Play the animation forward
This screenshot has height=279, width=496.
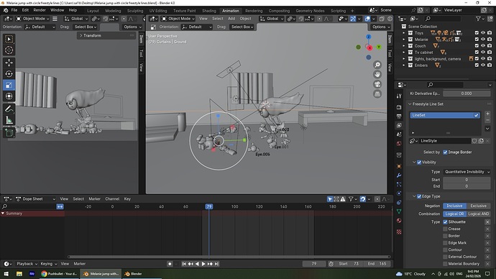(203, 264)
